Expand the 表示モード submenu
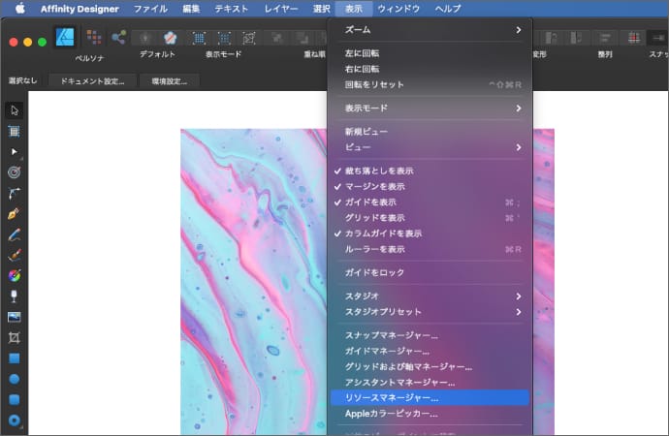 click(427, 109)
